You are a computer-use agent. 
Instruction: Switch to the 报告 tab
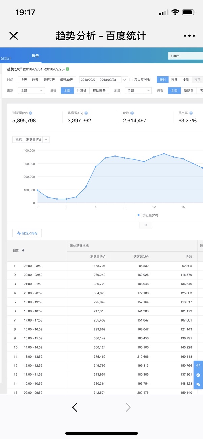click(x=35, y=56)
